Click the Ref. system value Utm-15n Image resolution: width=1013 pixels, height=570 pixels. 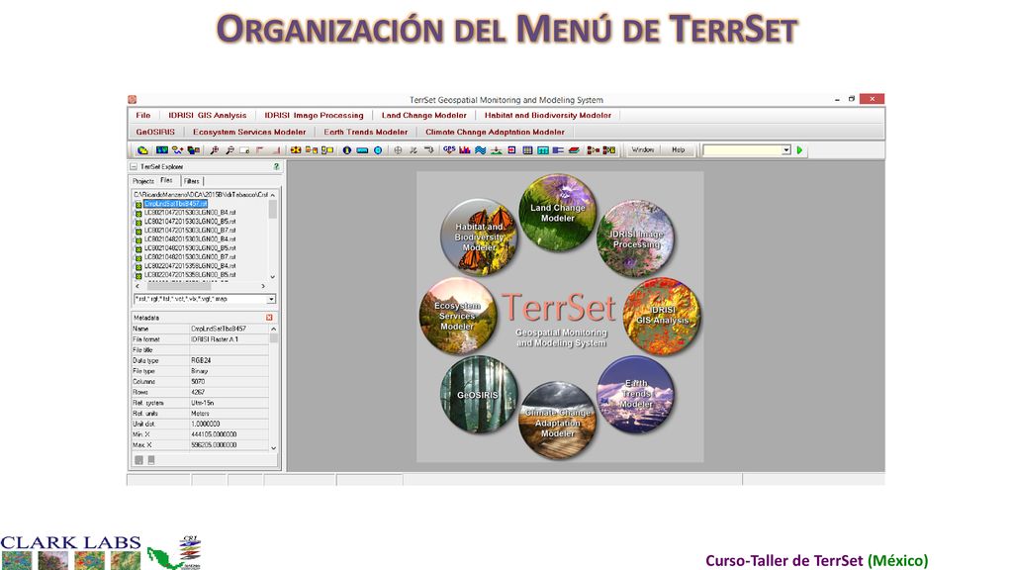(x=202, y=403)
